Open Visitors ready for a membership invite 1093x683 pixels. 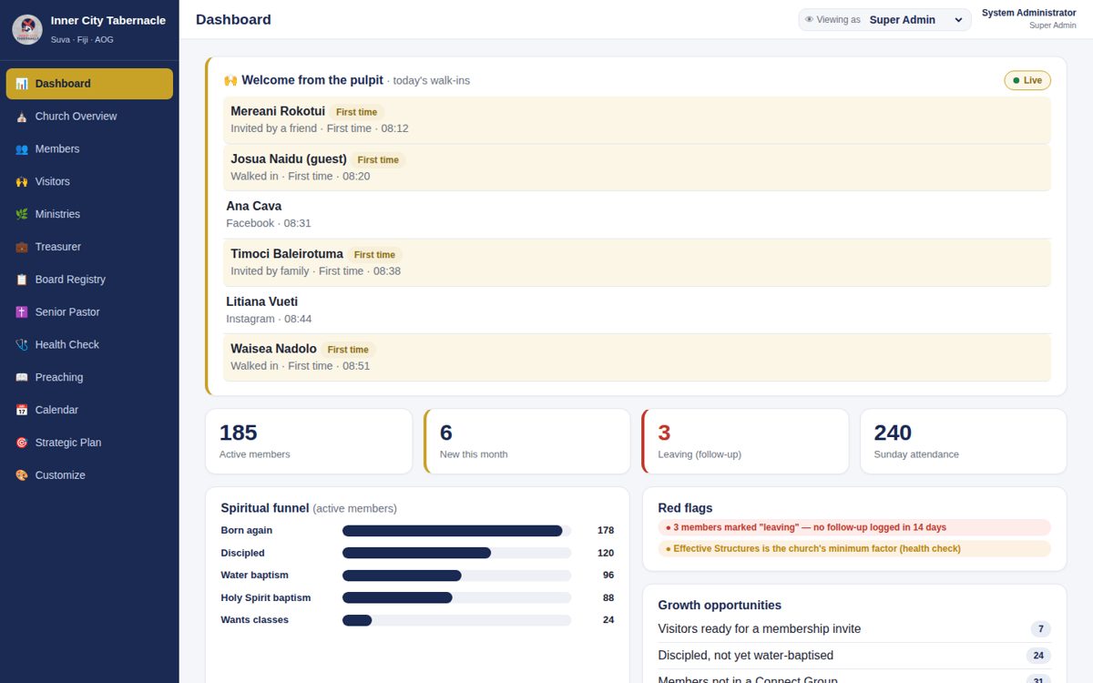coord(854,629)
